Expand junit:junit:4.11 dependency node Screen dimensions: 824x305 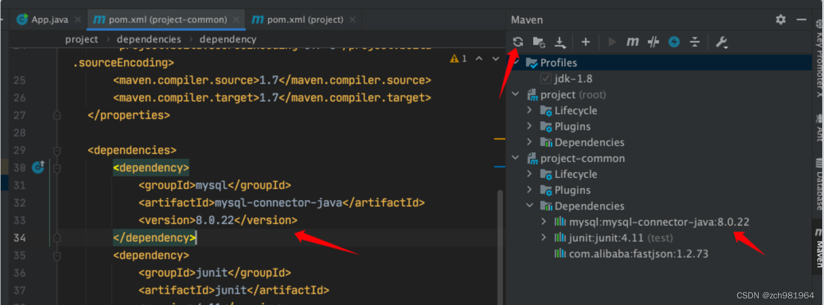point(543,238)
